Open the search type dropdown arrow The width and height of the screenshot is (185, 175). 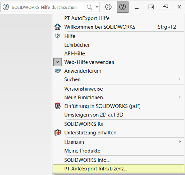pyautogui.click(x=97, y=7)
